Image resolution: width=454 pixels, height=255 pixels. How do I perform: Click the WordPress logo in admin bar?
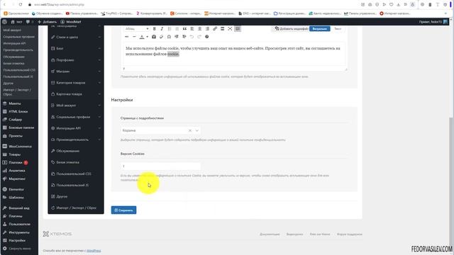coord(4,22)
